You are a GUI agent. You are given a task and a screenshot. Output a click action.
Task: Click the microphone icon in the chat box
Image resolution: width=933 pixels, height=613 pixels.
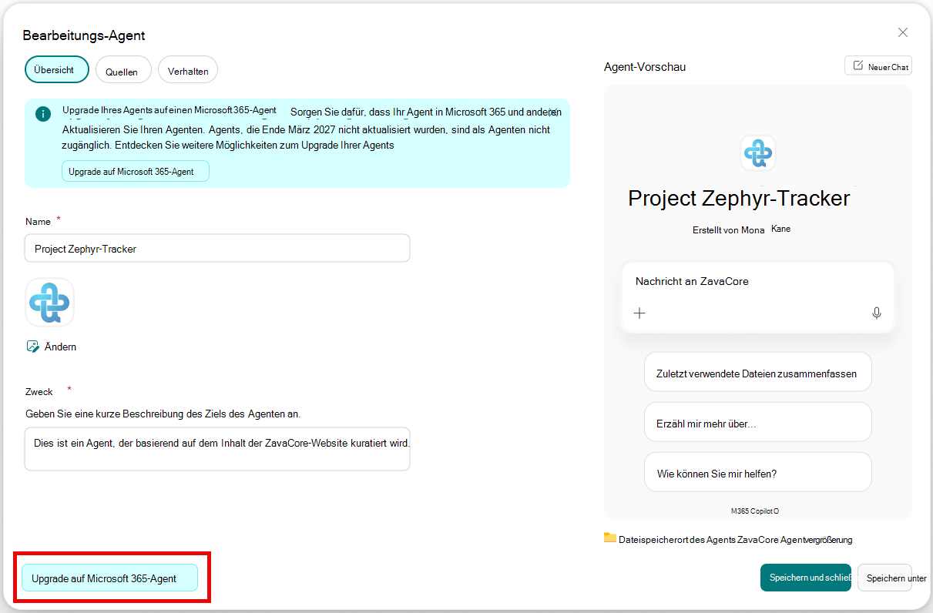[877, 313]
